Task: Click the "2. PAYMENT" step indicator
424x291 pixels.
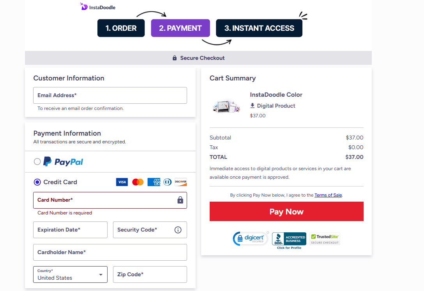Action: pyautogui.click(x=180, y=28)
